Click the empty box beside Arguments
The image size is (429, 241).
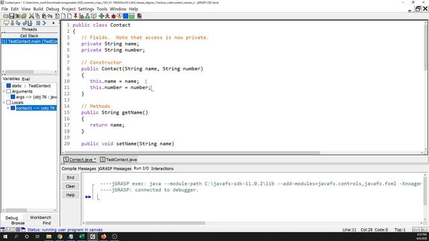coord(9,91)
